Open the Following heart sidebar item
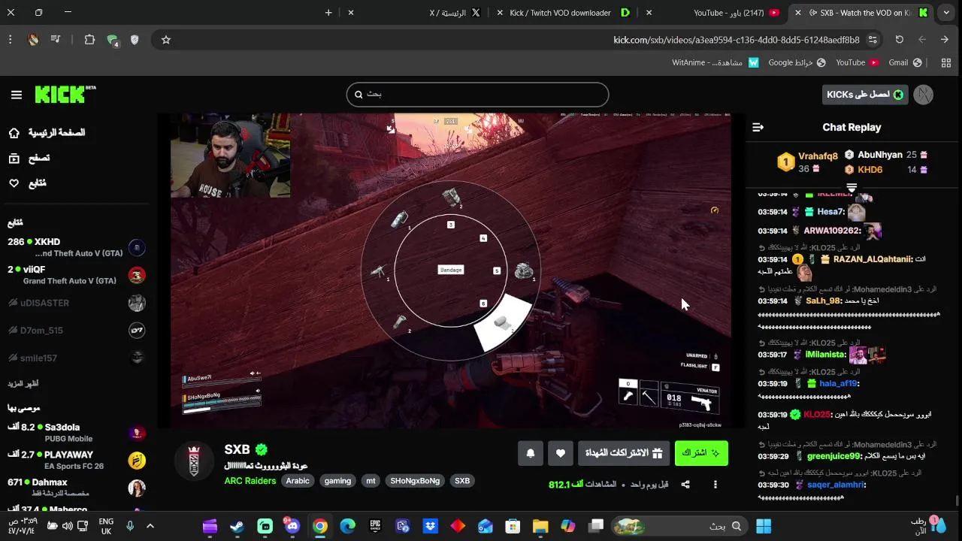This screenshot has width=962, height=541. pyautogui.click(x=28, y=183)
